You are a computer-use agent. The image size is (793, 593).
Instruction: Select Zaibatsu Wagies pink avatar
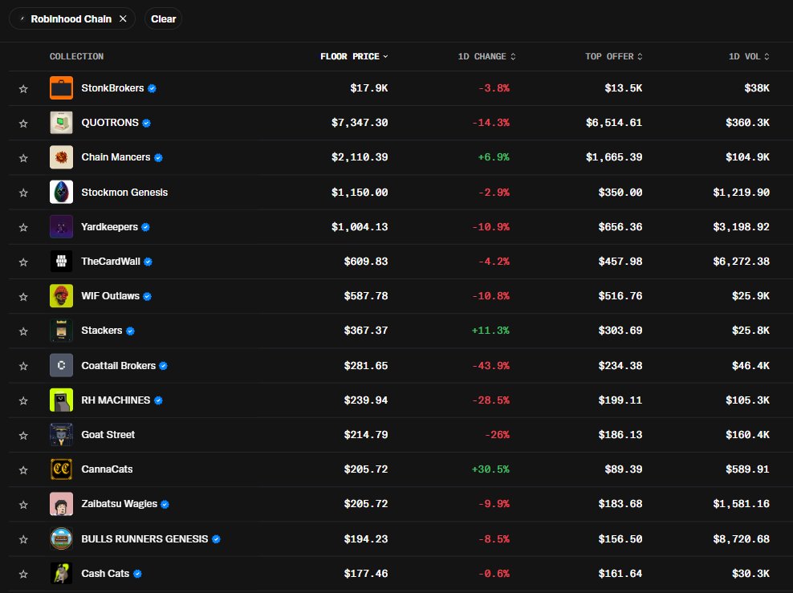click(61, 504)
